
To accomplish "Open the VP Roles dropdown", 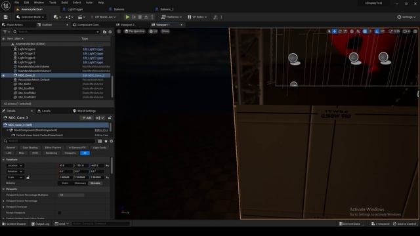I will (x=197, y=17).
